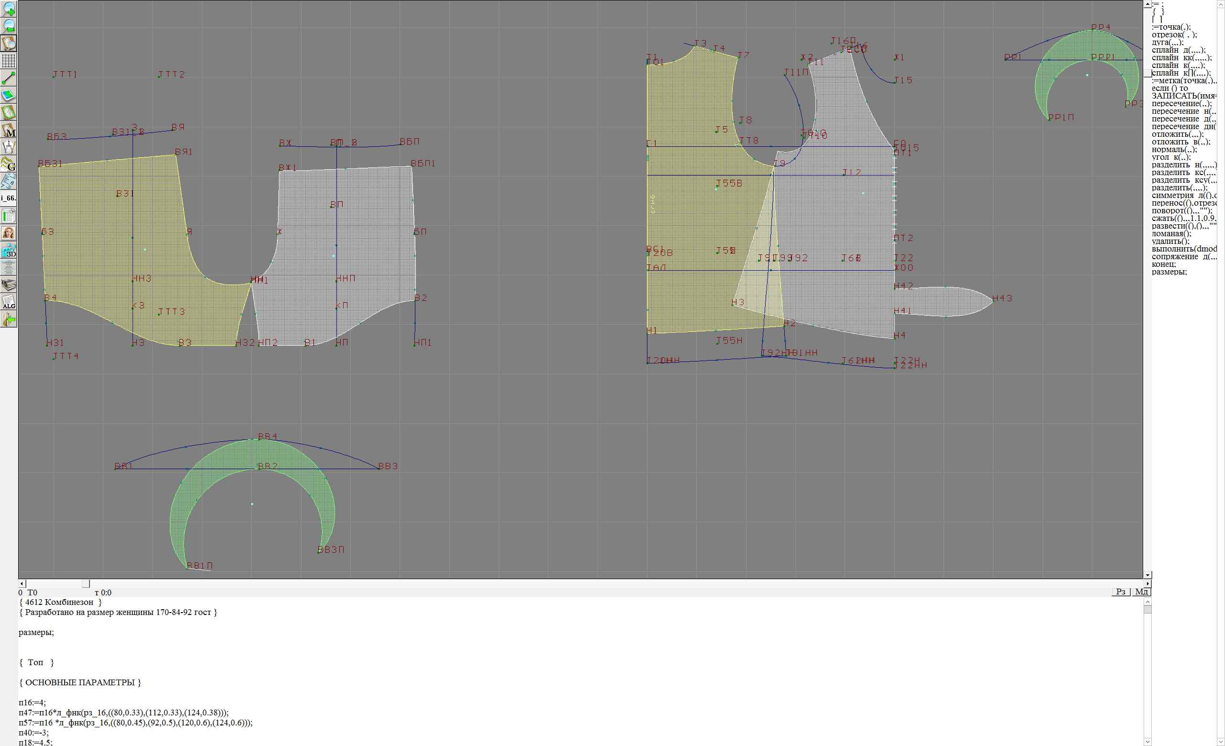Viewport: 1225px width, 746px height.
Task: Click the pattern M icon
Action: tap(9, 130)
